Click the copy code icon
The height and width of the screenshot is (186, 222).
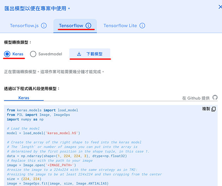tap(214, 109)
